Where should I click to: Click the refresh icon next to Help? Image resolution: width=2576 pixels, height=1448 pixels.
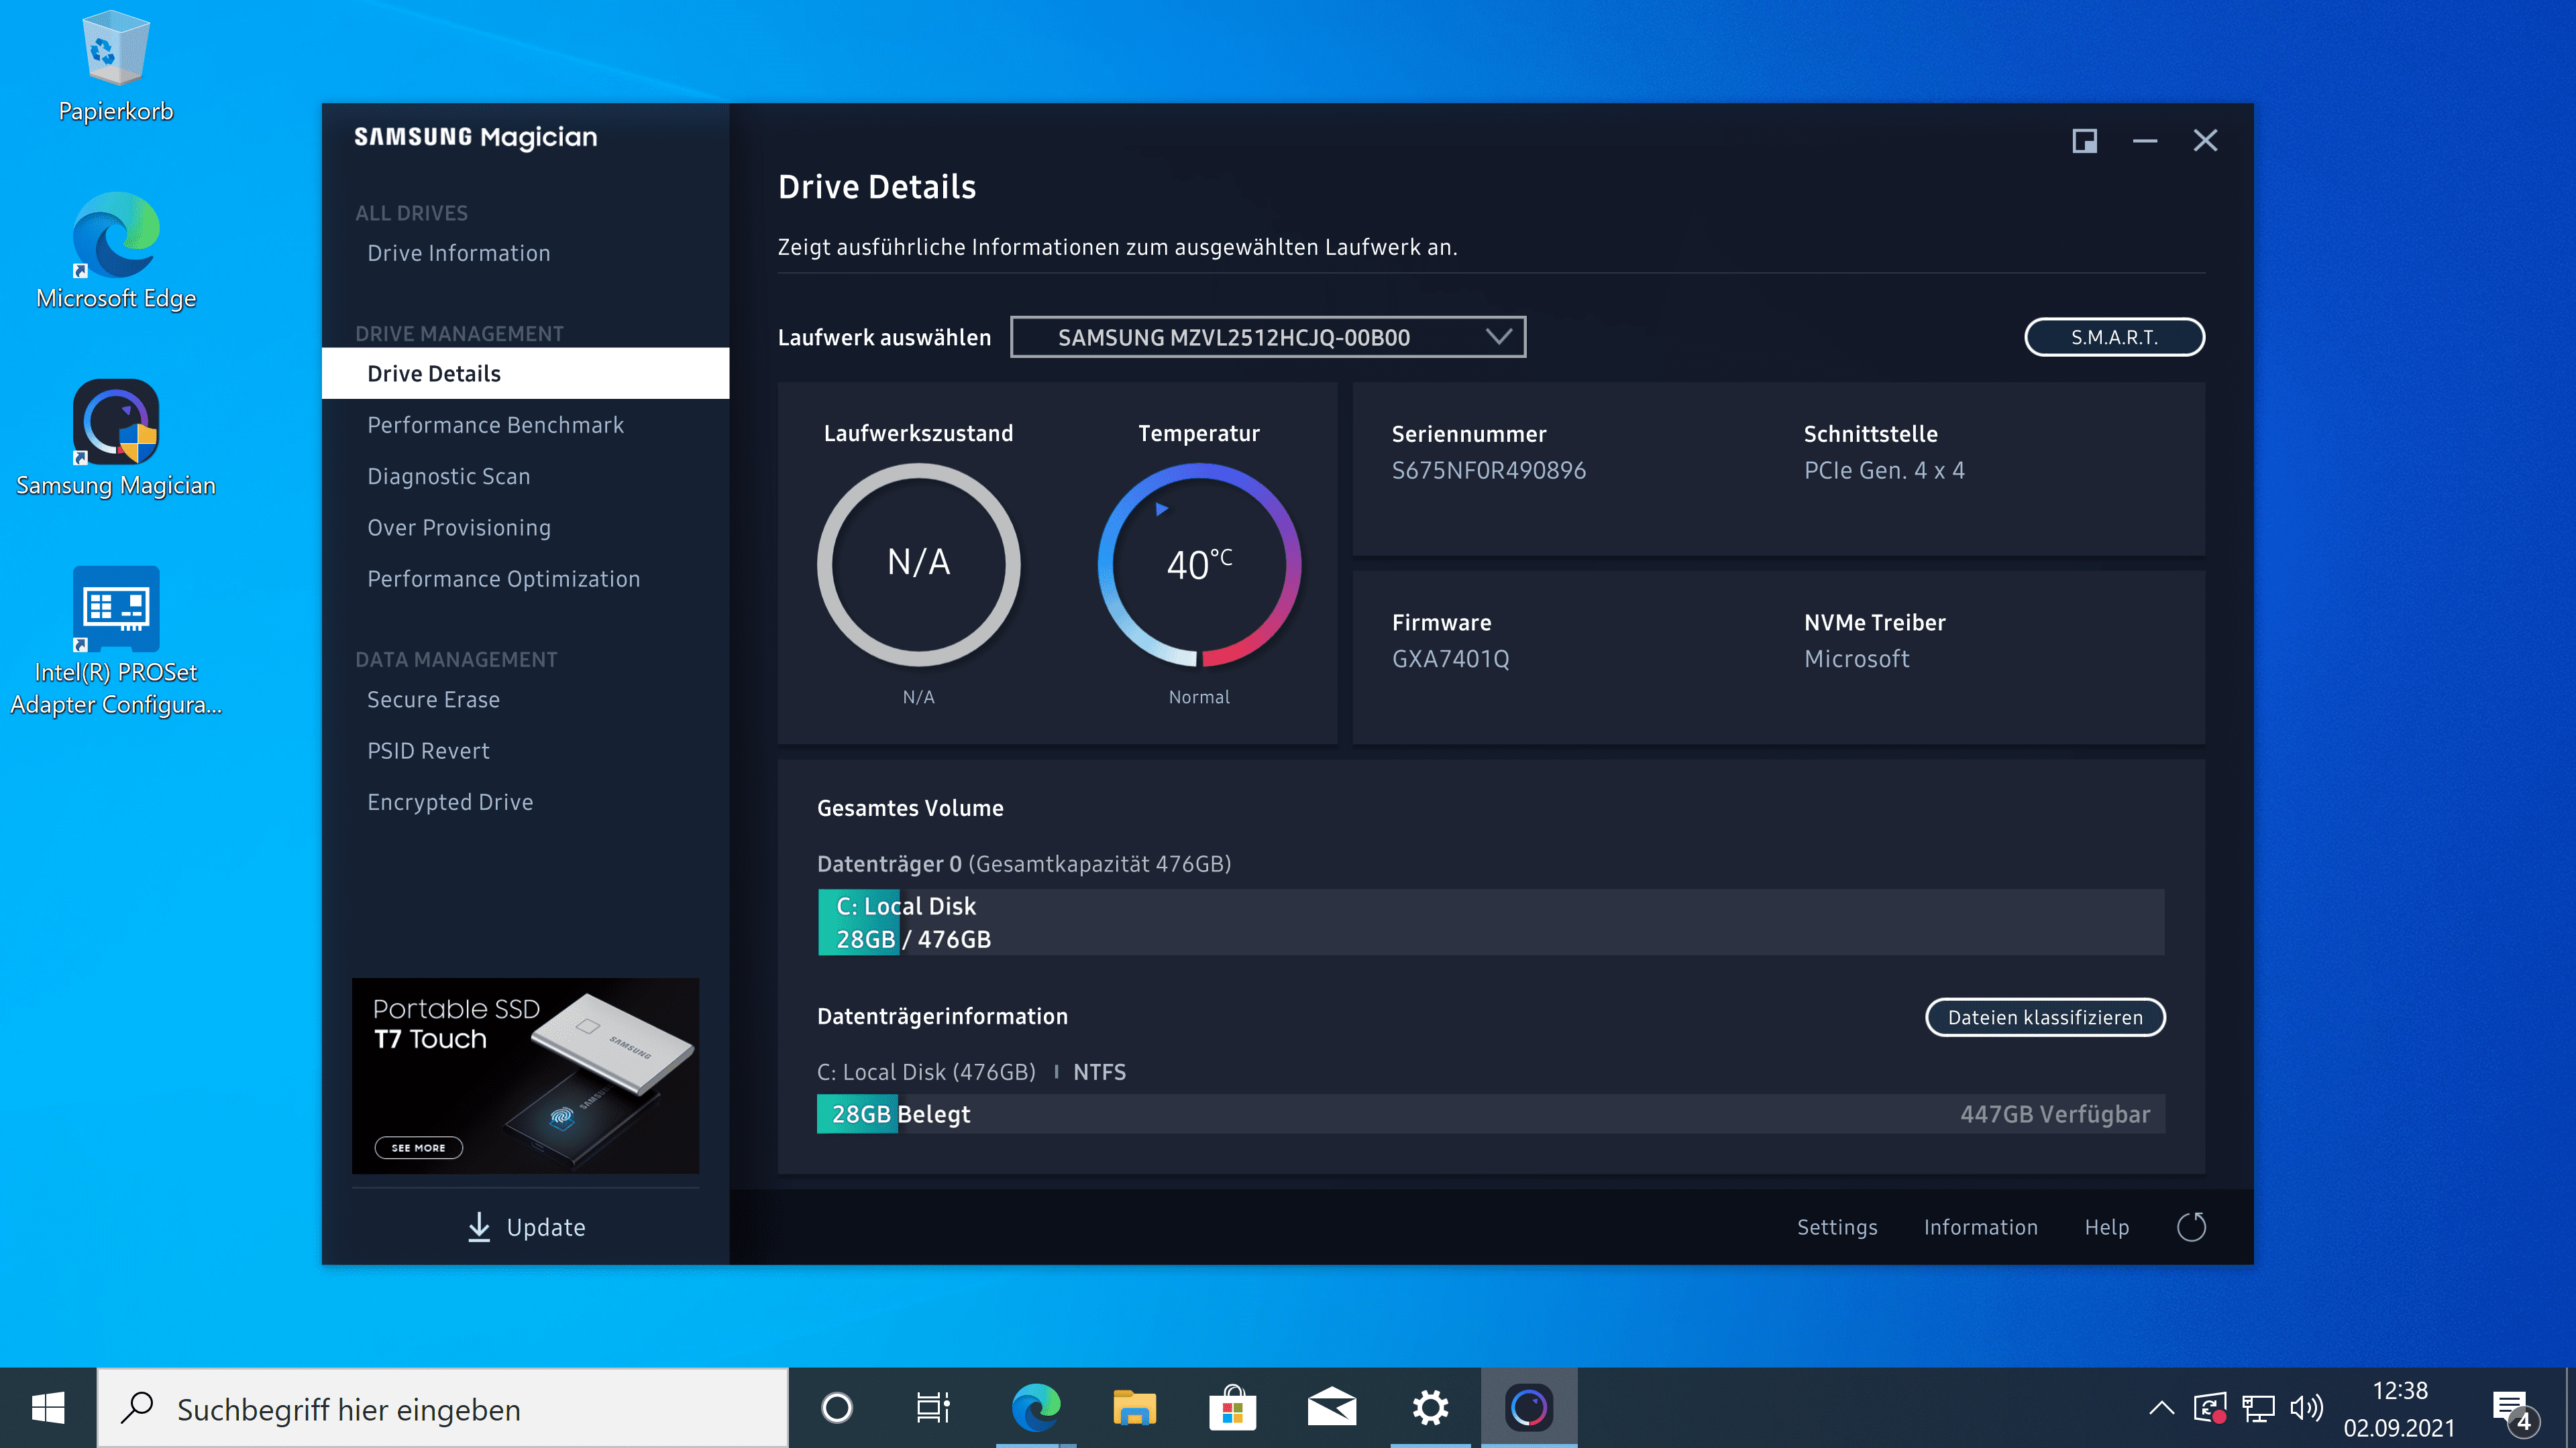point(2191,1226)
